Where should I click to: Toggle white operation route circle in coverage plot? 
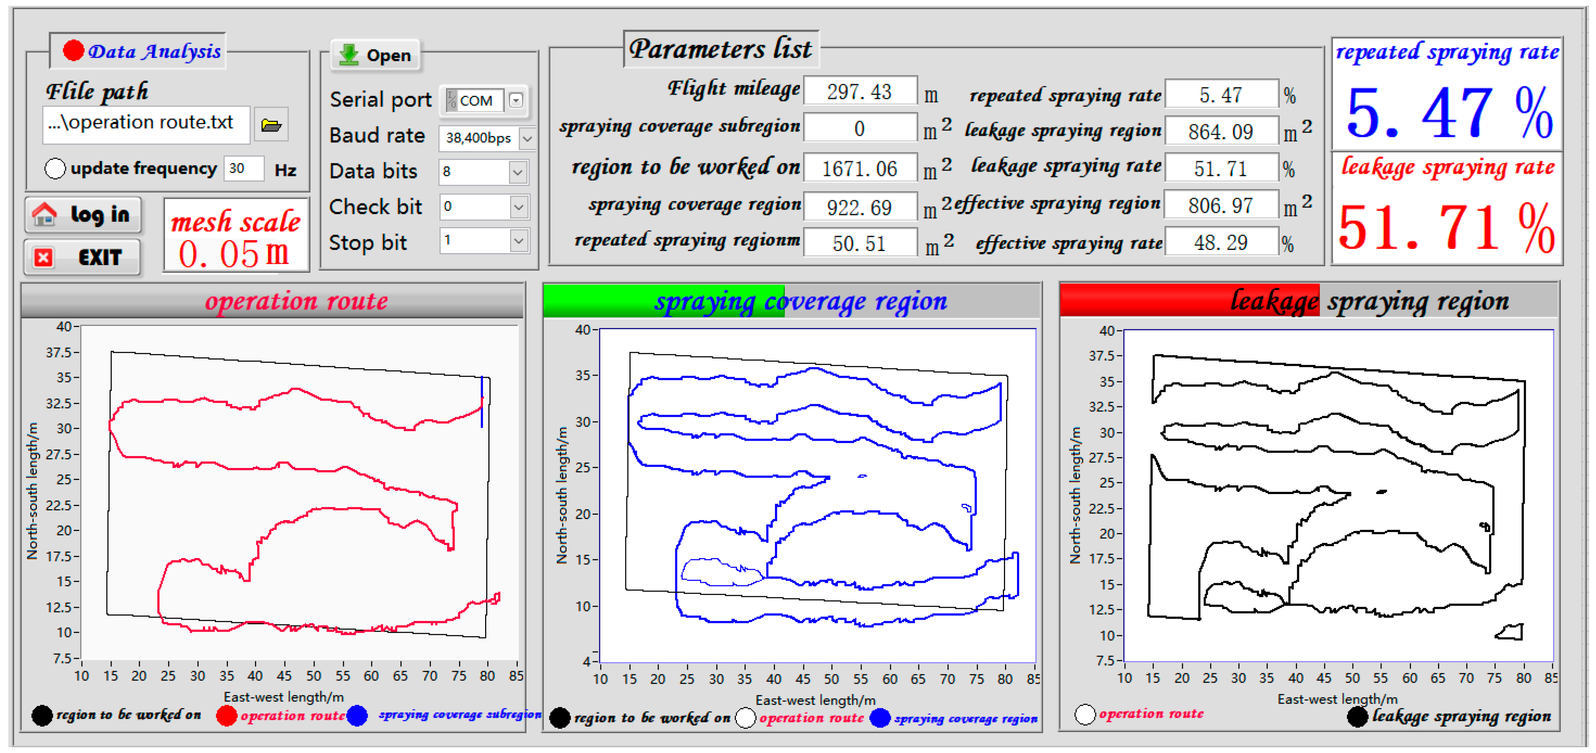pyautogui.click(x=745, y=718)
